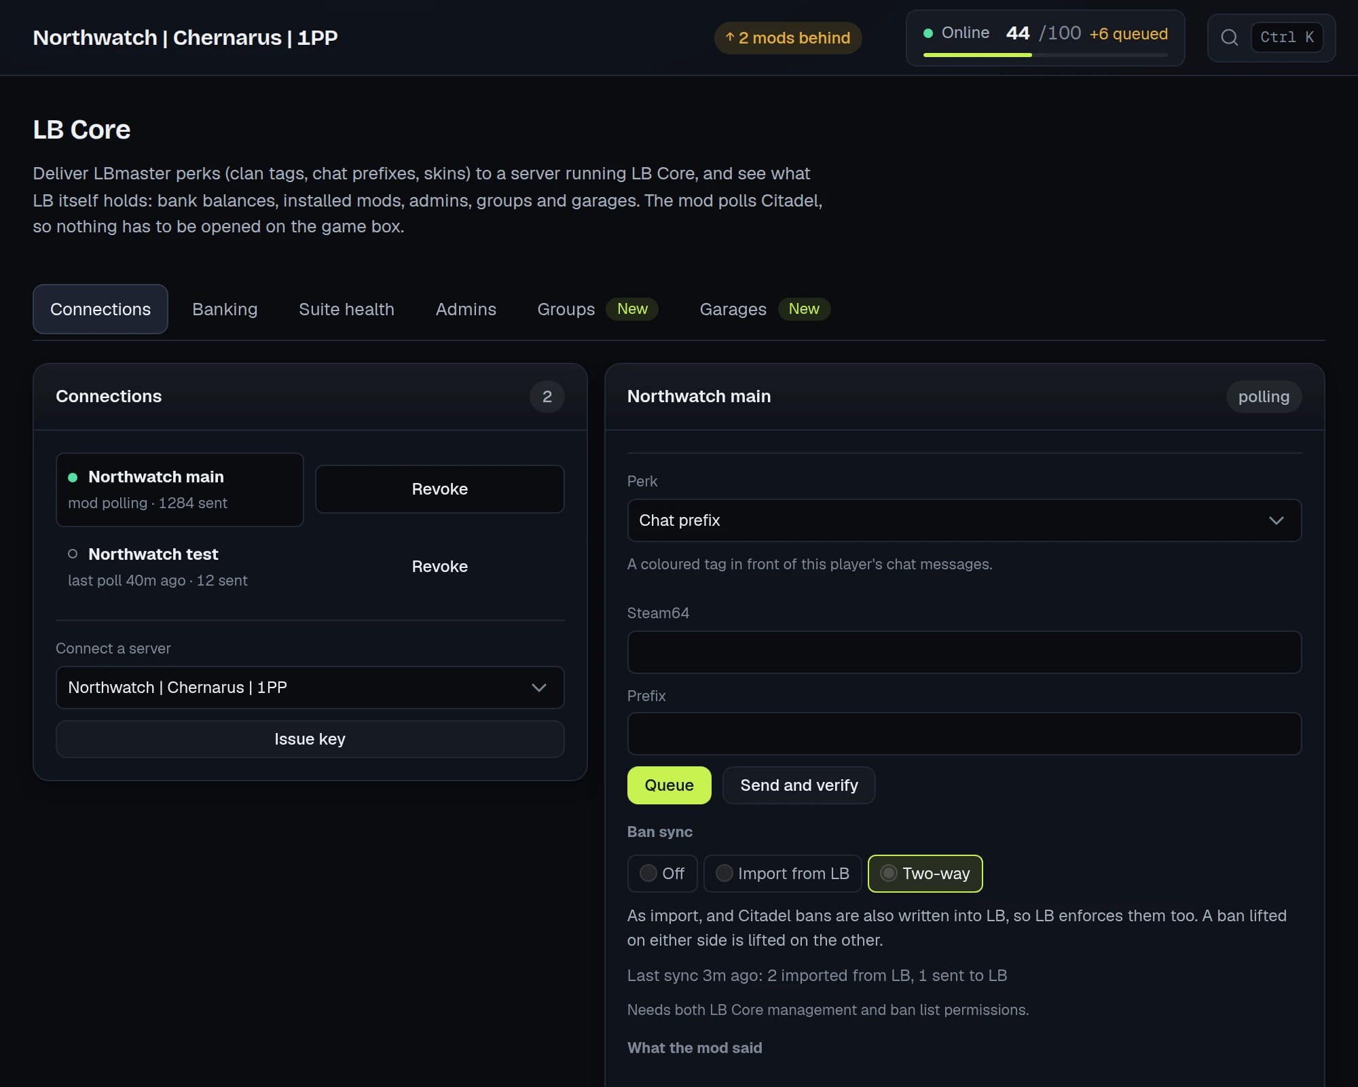Switch to the Connections tab
This screenshot has width=1358, height=1087.
[100, 309]
